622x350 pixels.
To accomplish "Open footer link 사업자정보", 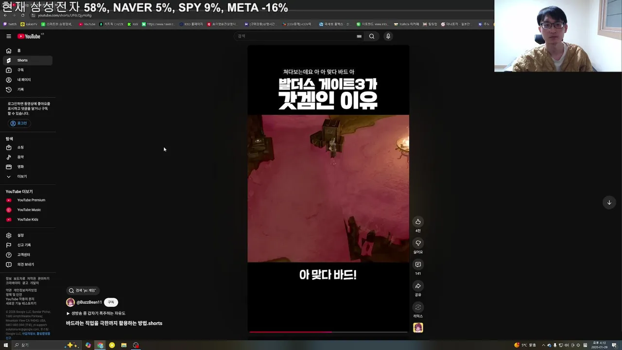I will 28,334.
